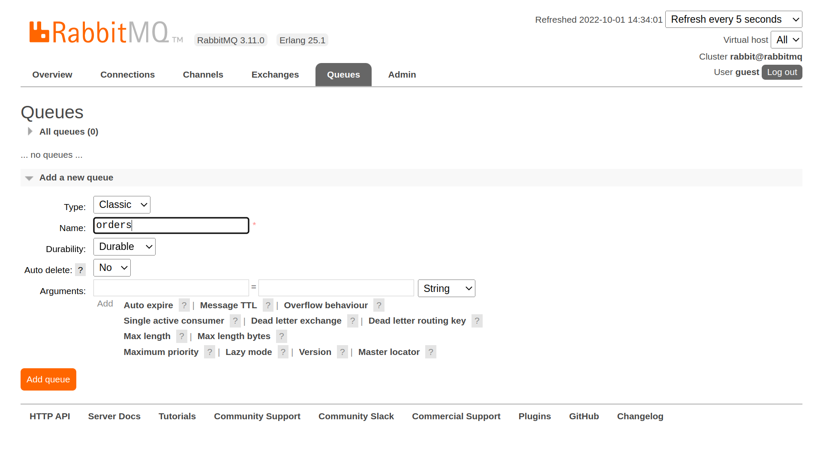Click help icon beside Max length bytes

281,337
